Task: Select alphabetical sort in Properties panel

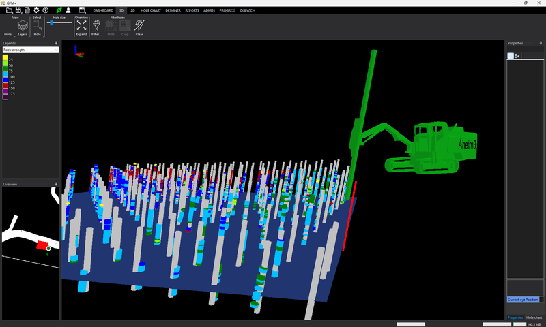Action: [517, 56]
